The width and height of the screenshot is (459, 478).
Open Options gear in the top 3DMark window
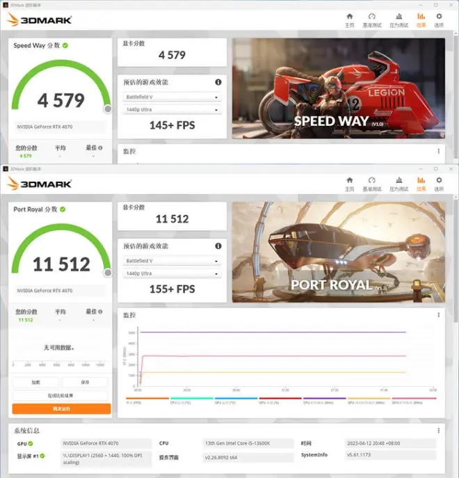point(439,19)
